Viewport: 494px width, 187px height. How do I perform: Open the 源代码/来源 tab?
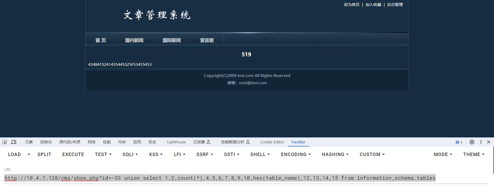tap(70, 142)
